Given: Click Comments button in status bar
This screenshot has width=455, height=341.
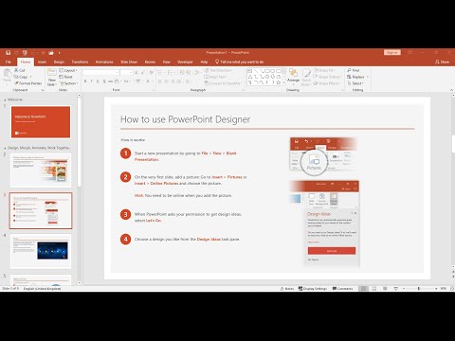Looking at the screenshot, I should click(343, 289).
